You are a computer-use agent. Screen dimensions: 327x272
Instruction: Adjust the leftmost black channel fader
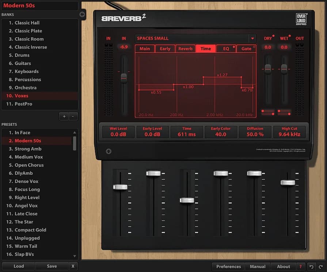click(x=121, y=187)
